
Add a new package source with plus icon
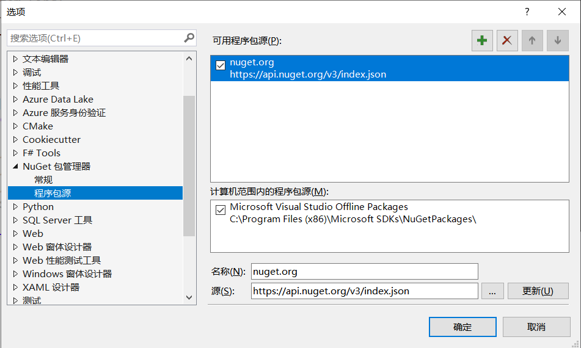coord(482,40)
